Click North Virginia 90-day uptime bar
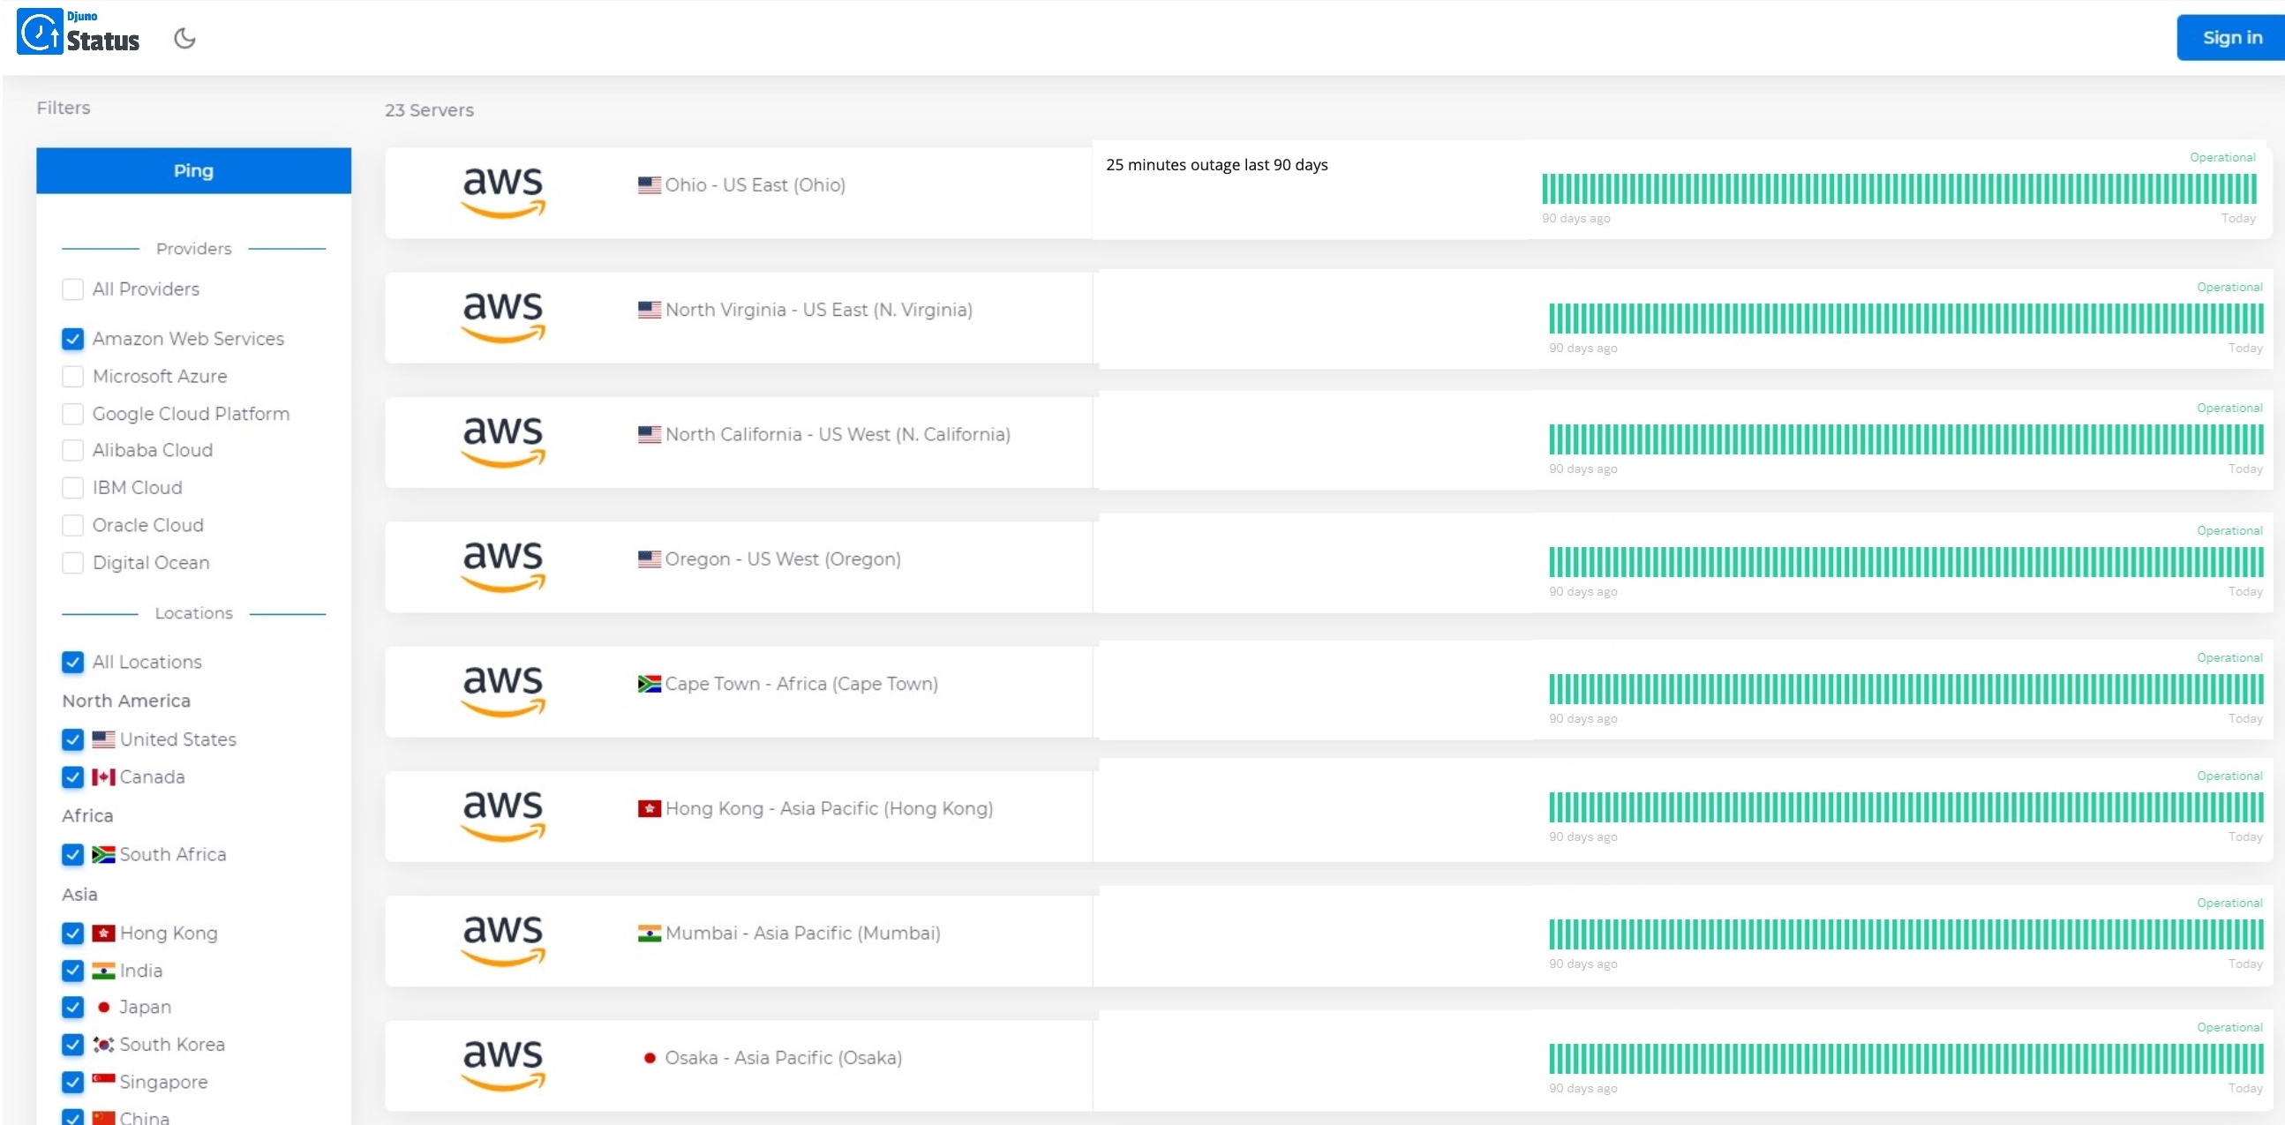The width and height of the screenshot is (2285, 1125). tap(1906, 319)
